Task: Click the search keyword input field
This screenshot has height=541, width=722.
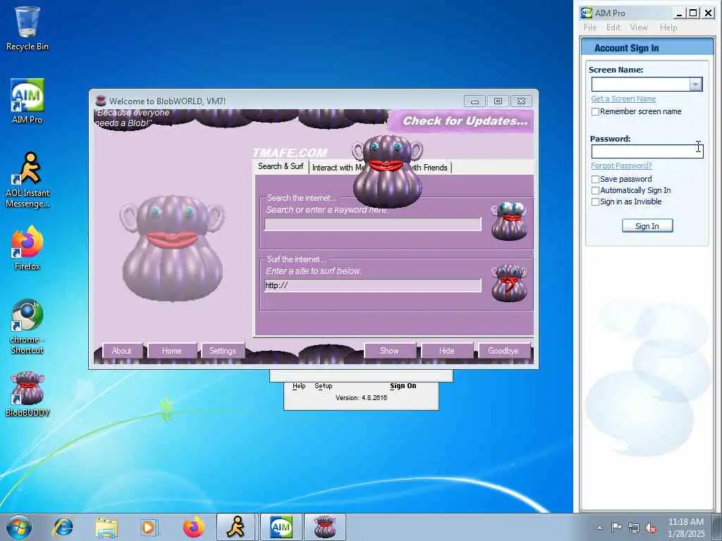Action: point(372,225)
